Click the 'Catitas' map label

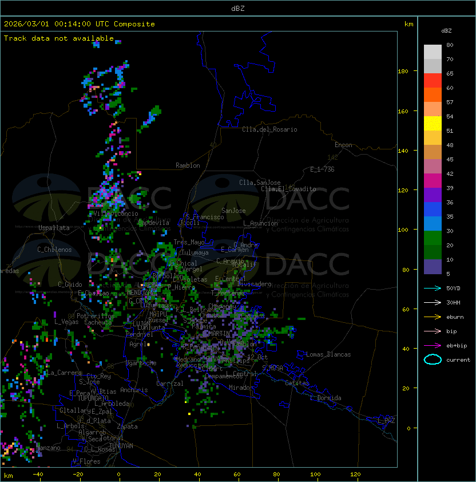tap(297, 384)
